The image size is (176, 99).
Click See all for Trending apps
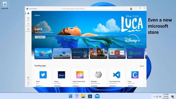click(x=142, y=66)
